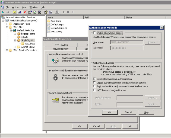Select the App_Data folder in file list
171x138 pixels.
point(54,21)
